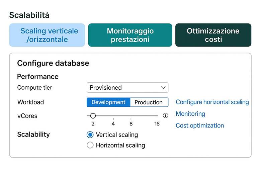Click the 8 tick on vCores slider
This screenshot has width=261, height=174.
point(131,116)
